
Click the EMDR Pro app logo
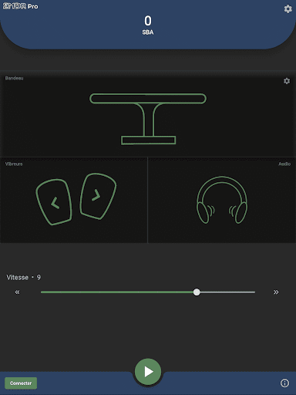coord(20,6)
